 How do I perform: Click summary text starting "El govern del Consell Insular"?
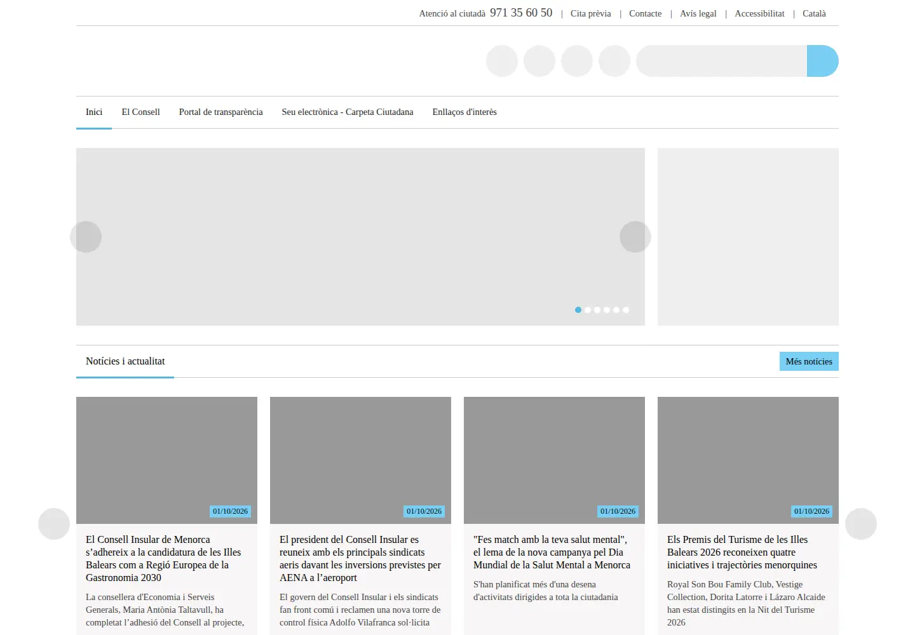click(360, 610)
